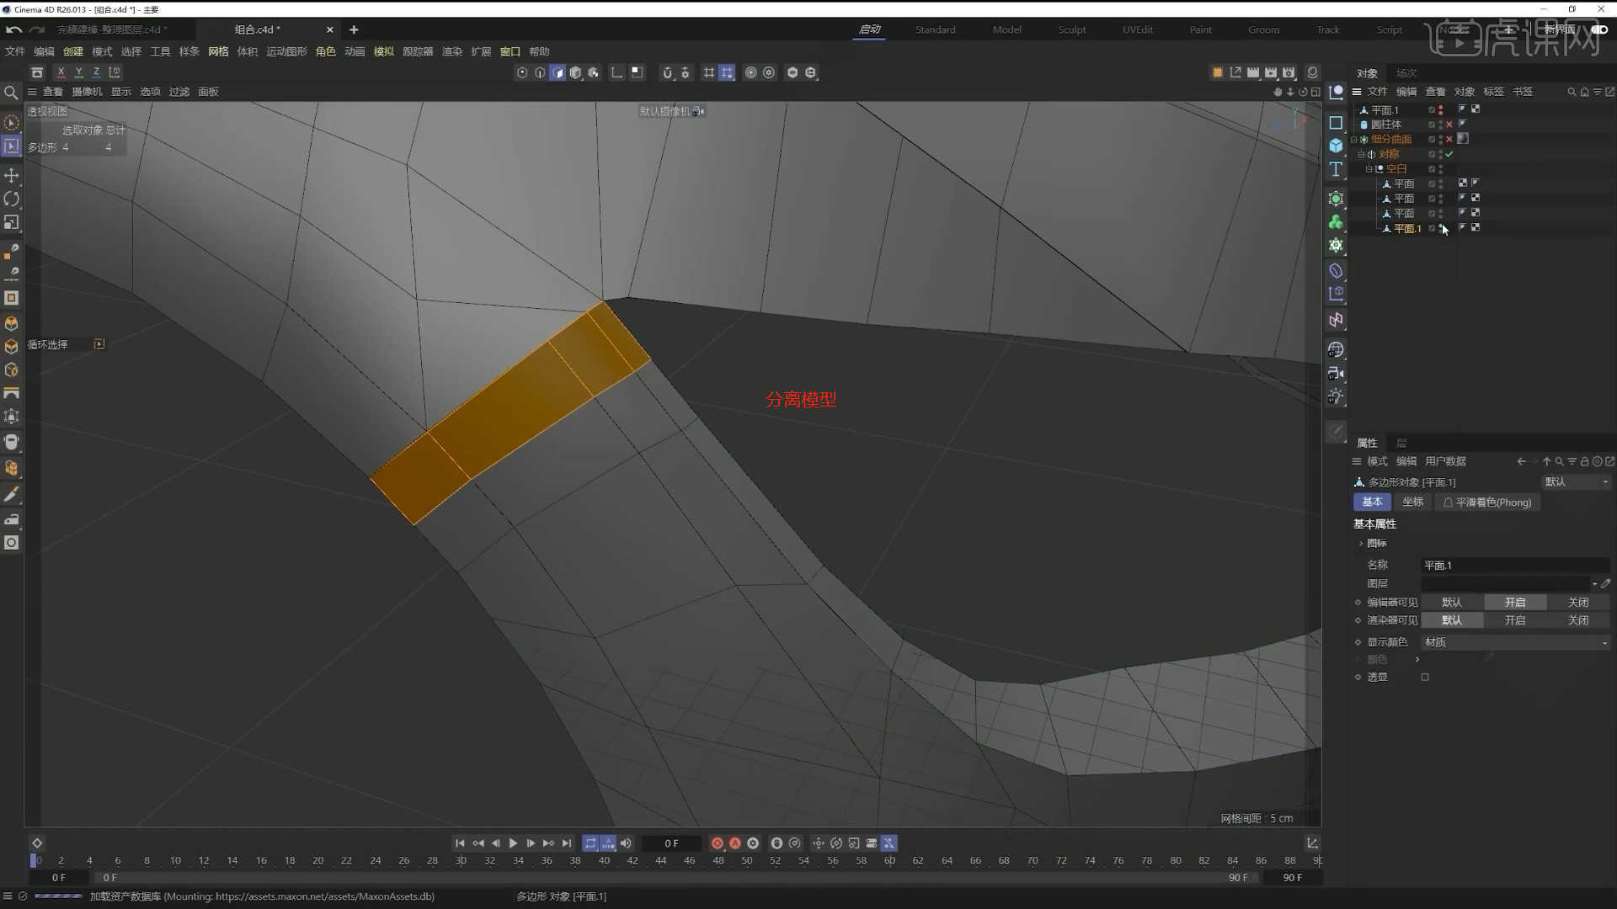Click the current frame field showing 0 F

tap(671, 843)
